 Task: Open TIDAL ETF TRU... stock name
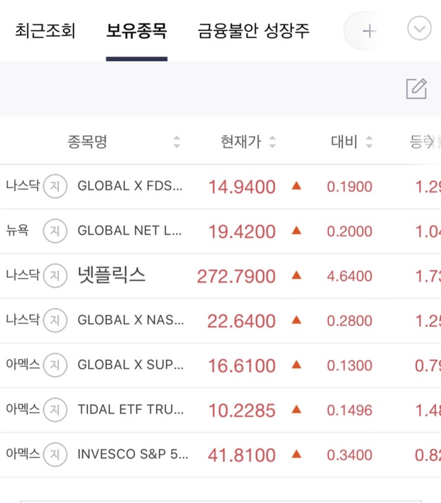131,410
